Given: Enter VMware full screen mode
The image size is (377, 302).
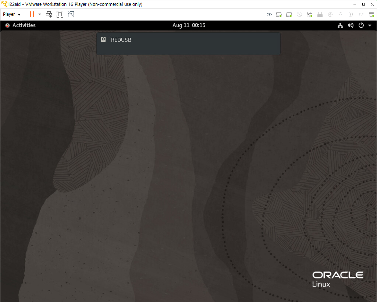Looking at the screenshot, I should point(60,14).
